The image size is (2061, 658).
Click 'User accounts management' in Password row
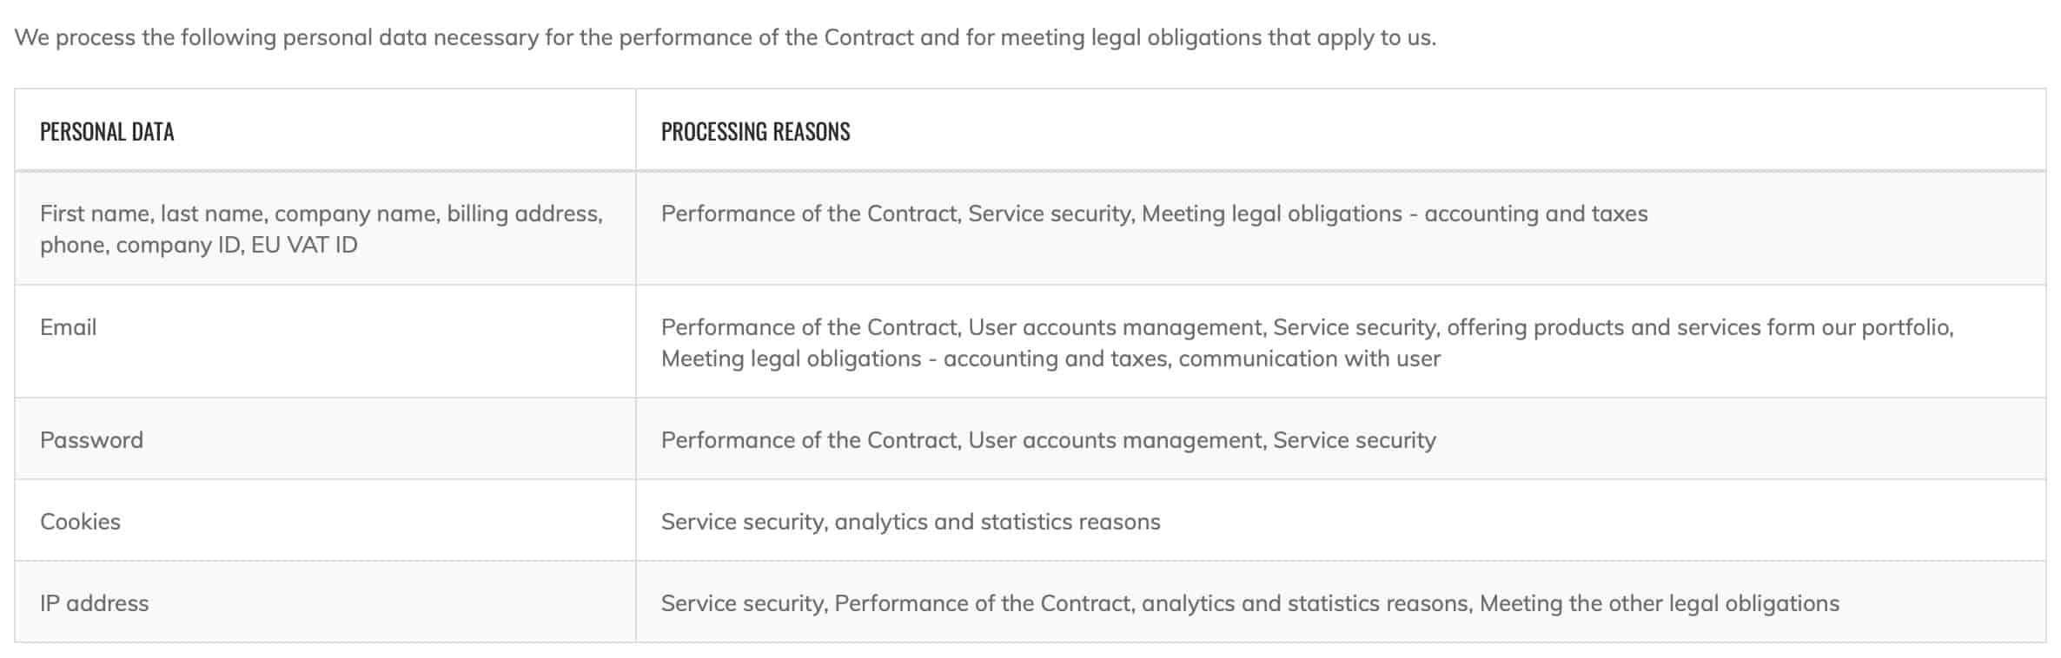(1116, 440)
